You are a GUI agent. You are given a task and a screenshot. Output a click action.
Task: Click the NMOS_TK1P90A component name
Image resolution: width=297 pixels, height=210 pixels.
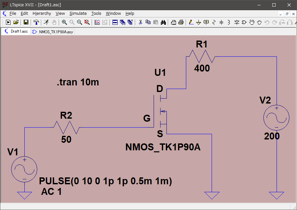click(163, 147)
